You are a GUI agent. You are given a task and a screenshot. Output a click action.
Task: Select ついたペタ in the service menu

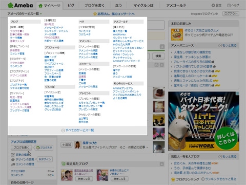click(85, 31)
